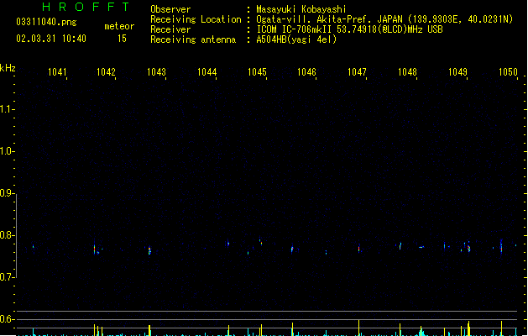Click frequency axis label 0.8
The width and height of the screenshot is (528, 336).
[7, 235]
